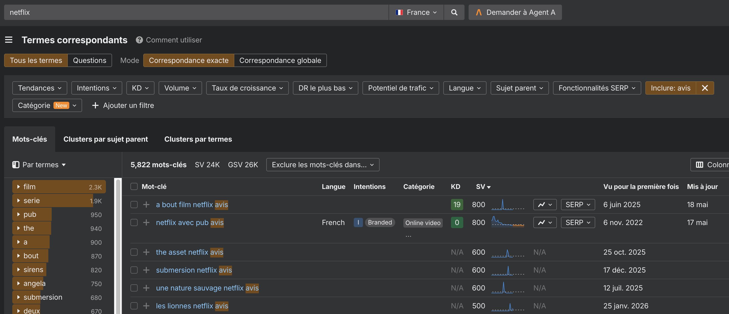Click the search magnifier icon
Image resolution: width=729 pixels, height=314 pixels.
point(454,13)
